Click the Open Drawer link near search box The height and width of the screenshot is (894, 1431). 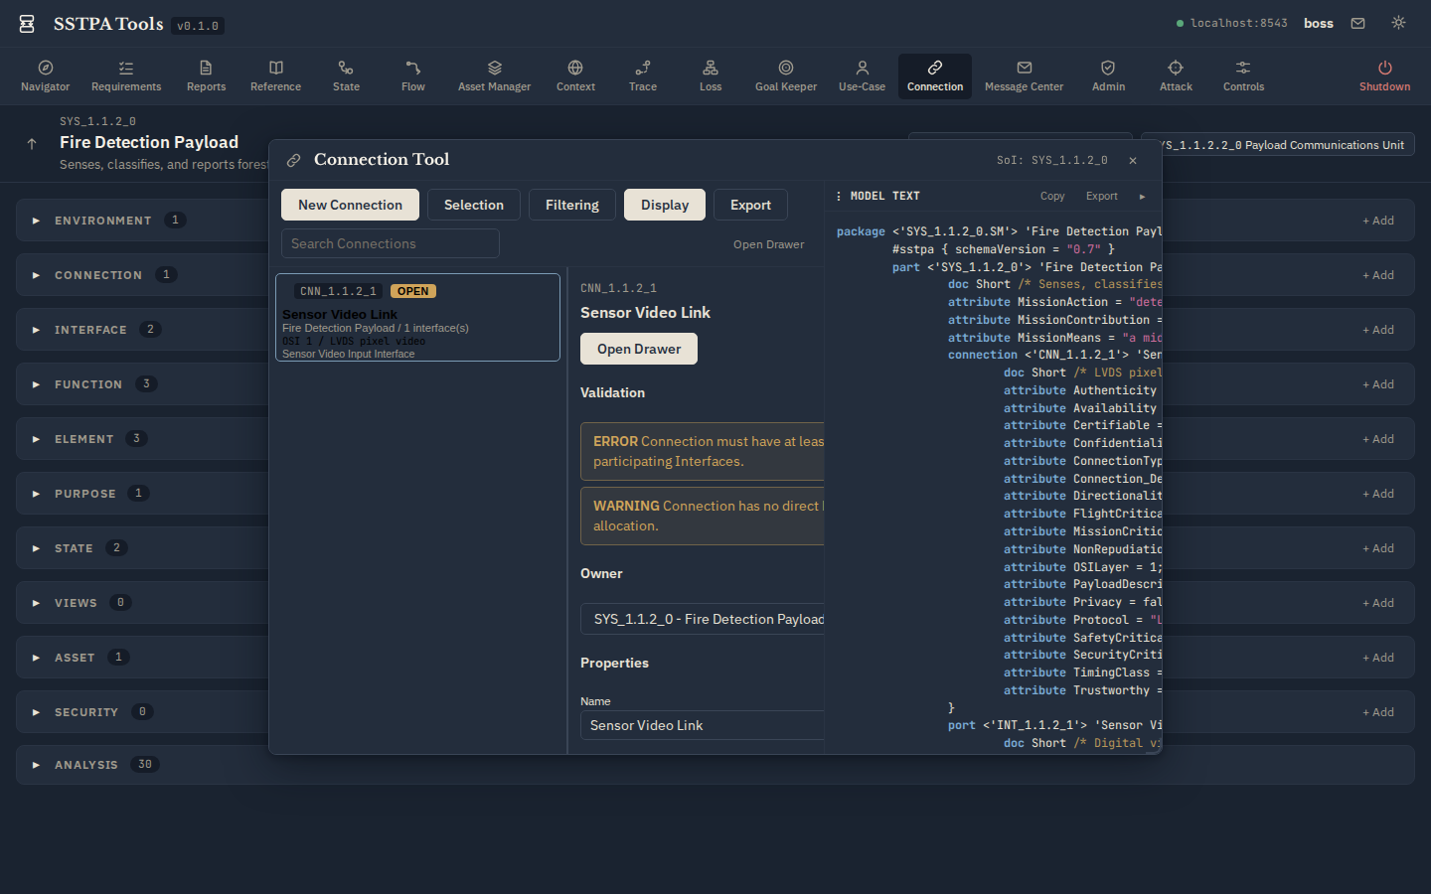[769, 244]
